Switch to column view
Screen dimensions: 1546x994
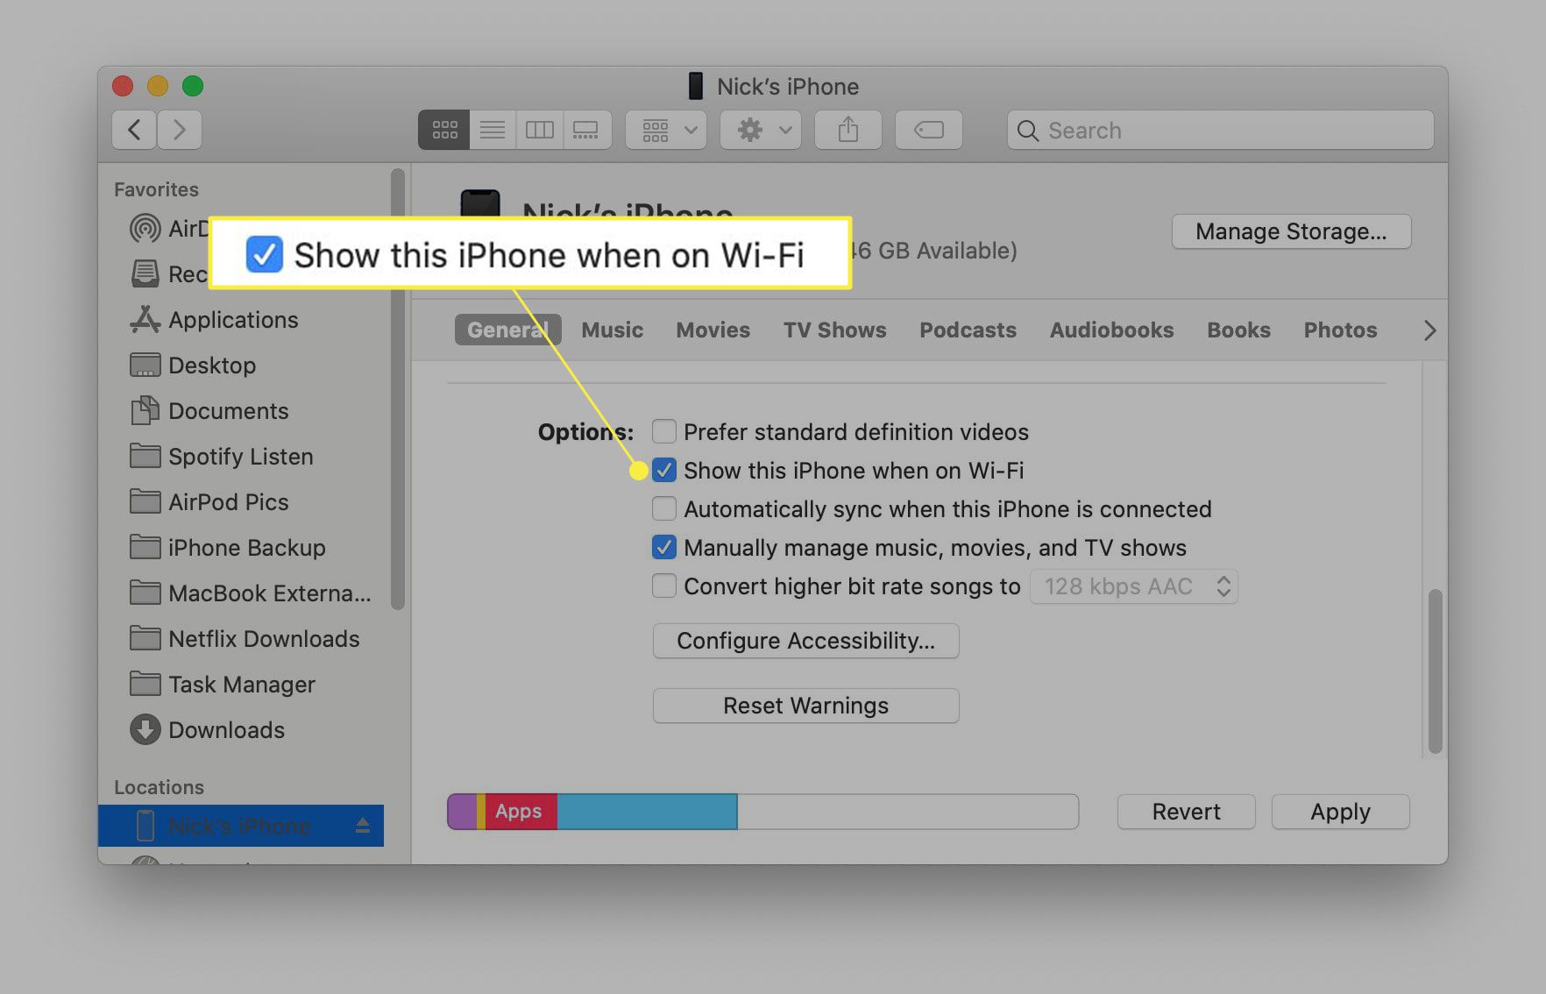(x=539, y=130)
